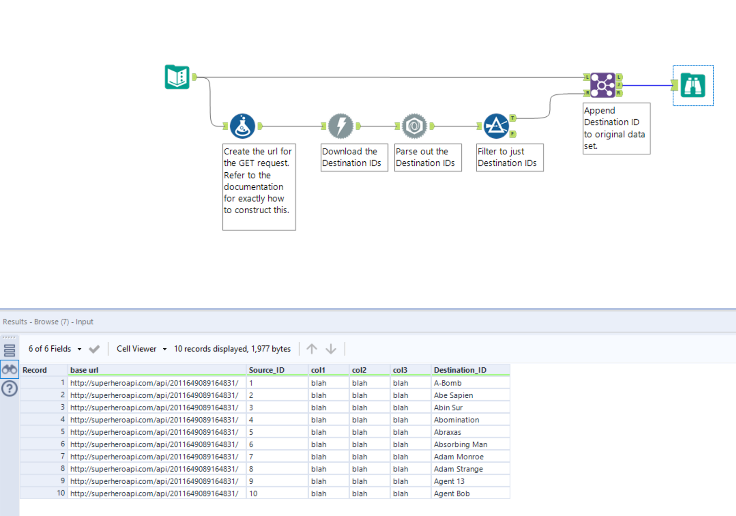
Task: Open the Cell Viewer dropdown
Action: (141, 349)
